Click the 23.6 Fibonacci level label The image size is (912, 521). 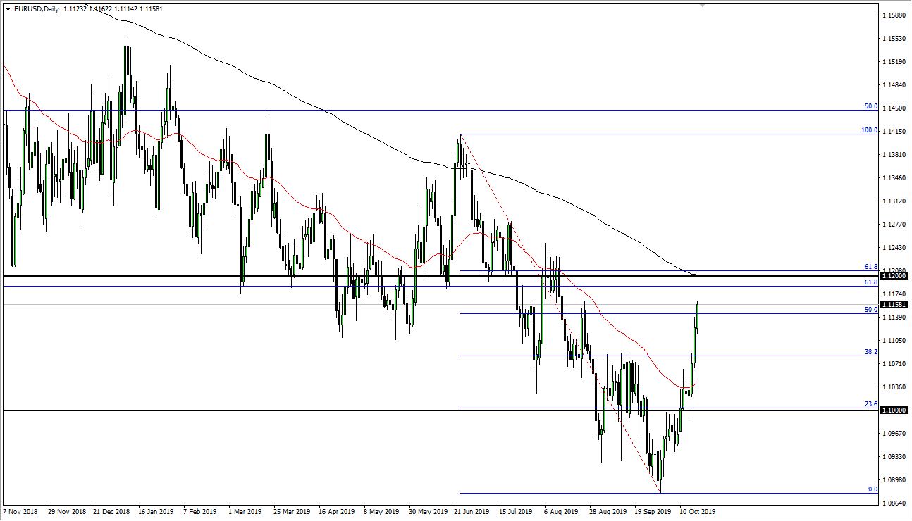pos(872,404)
